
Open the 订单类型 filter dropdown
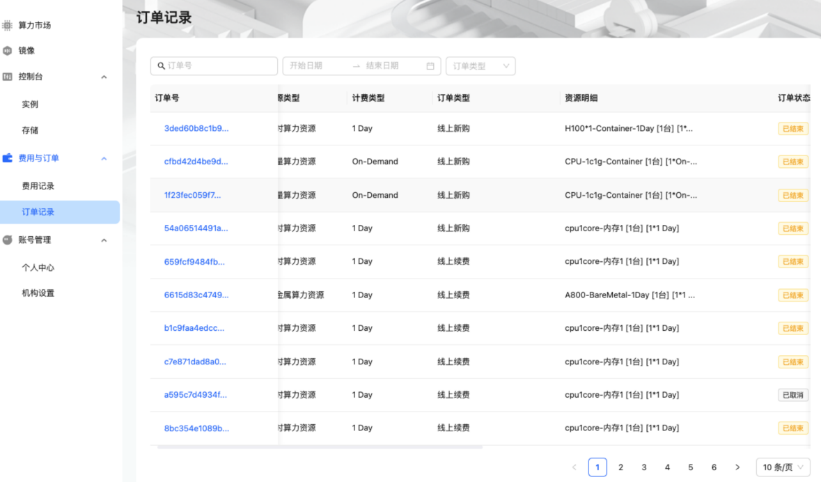480,66
